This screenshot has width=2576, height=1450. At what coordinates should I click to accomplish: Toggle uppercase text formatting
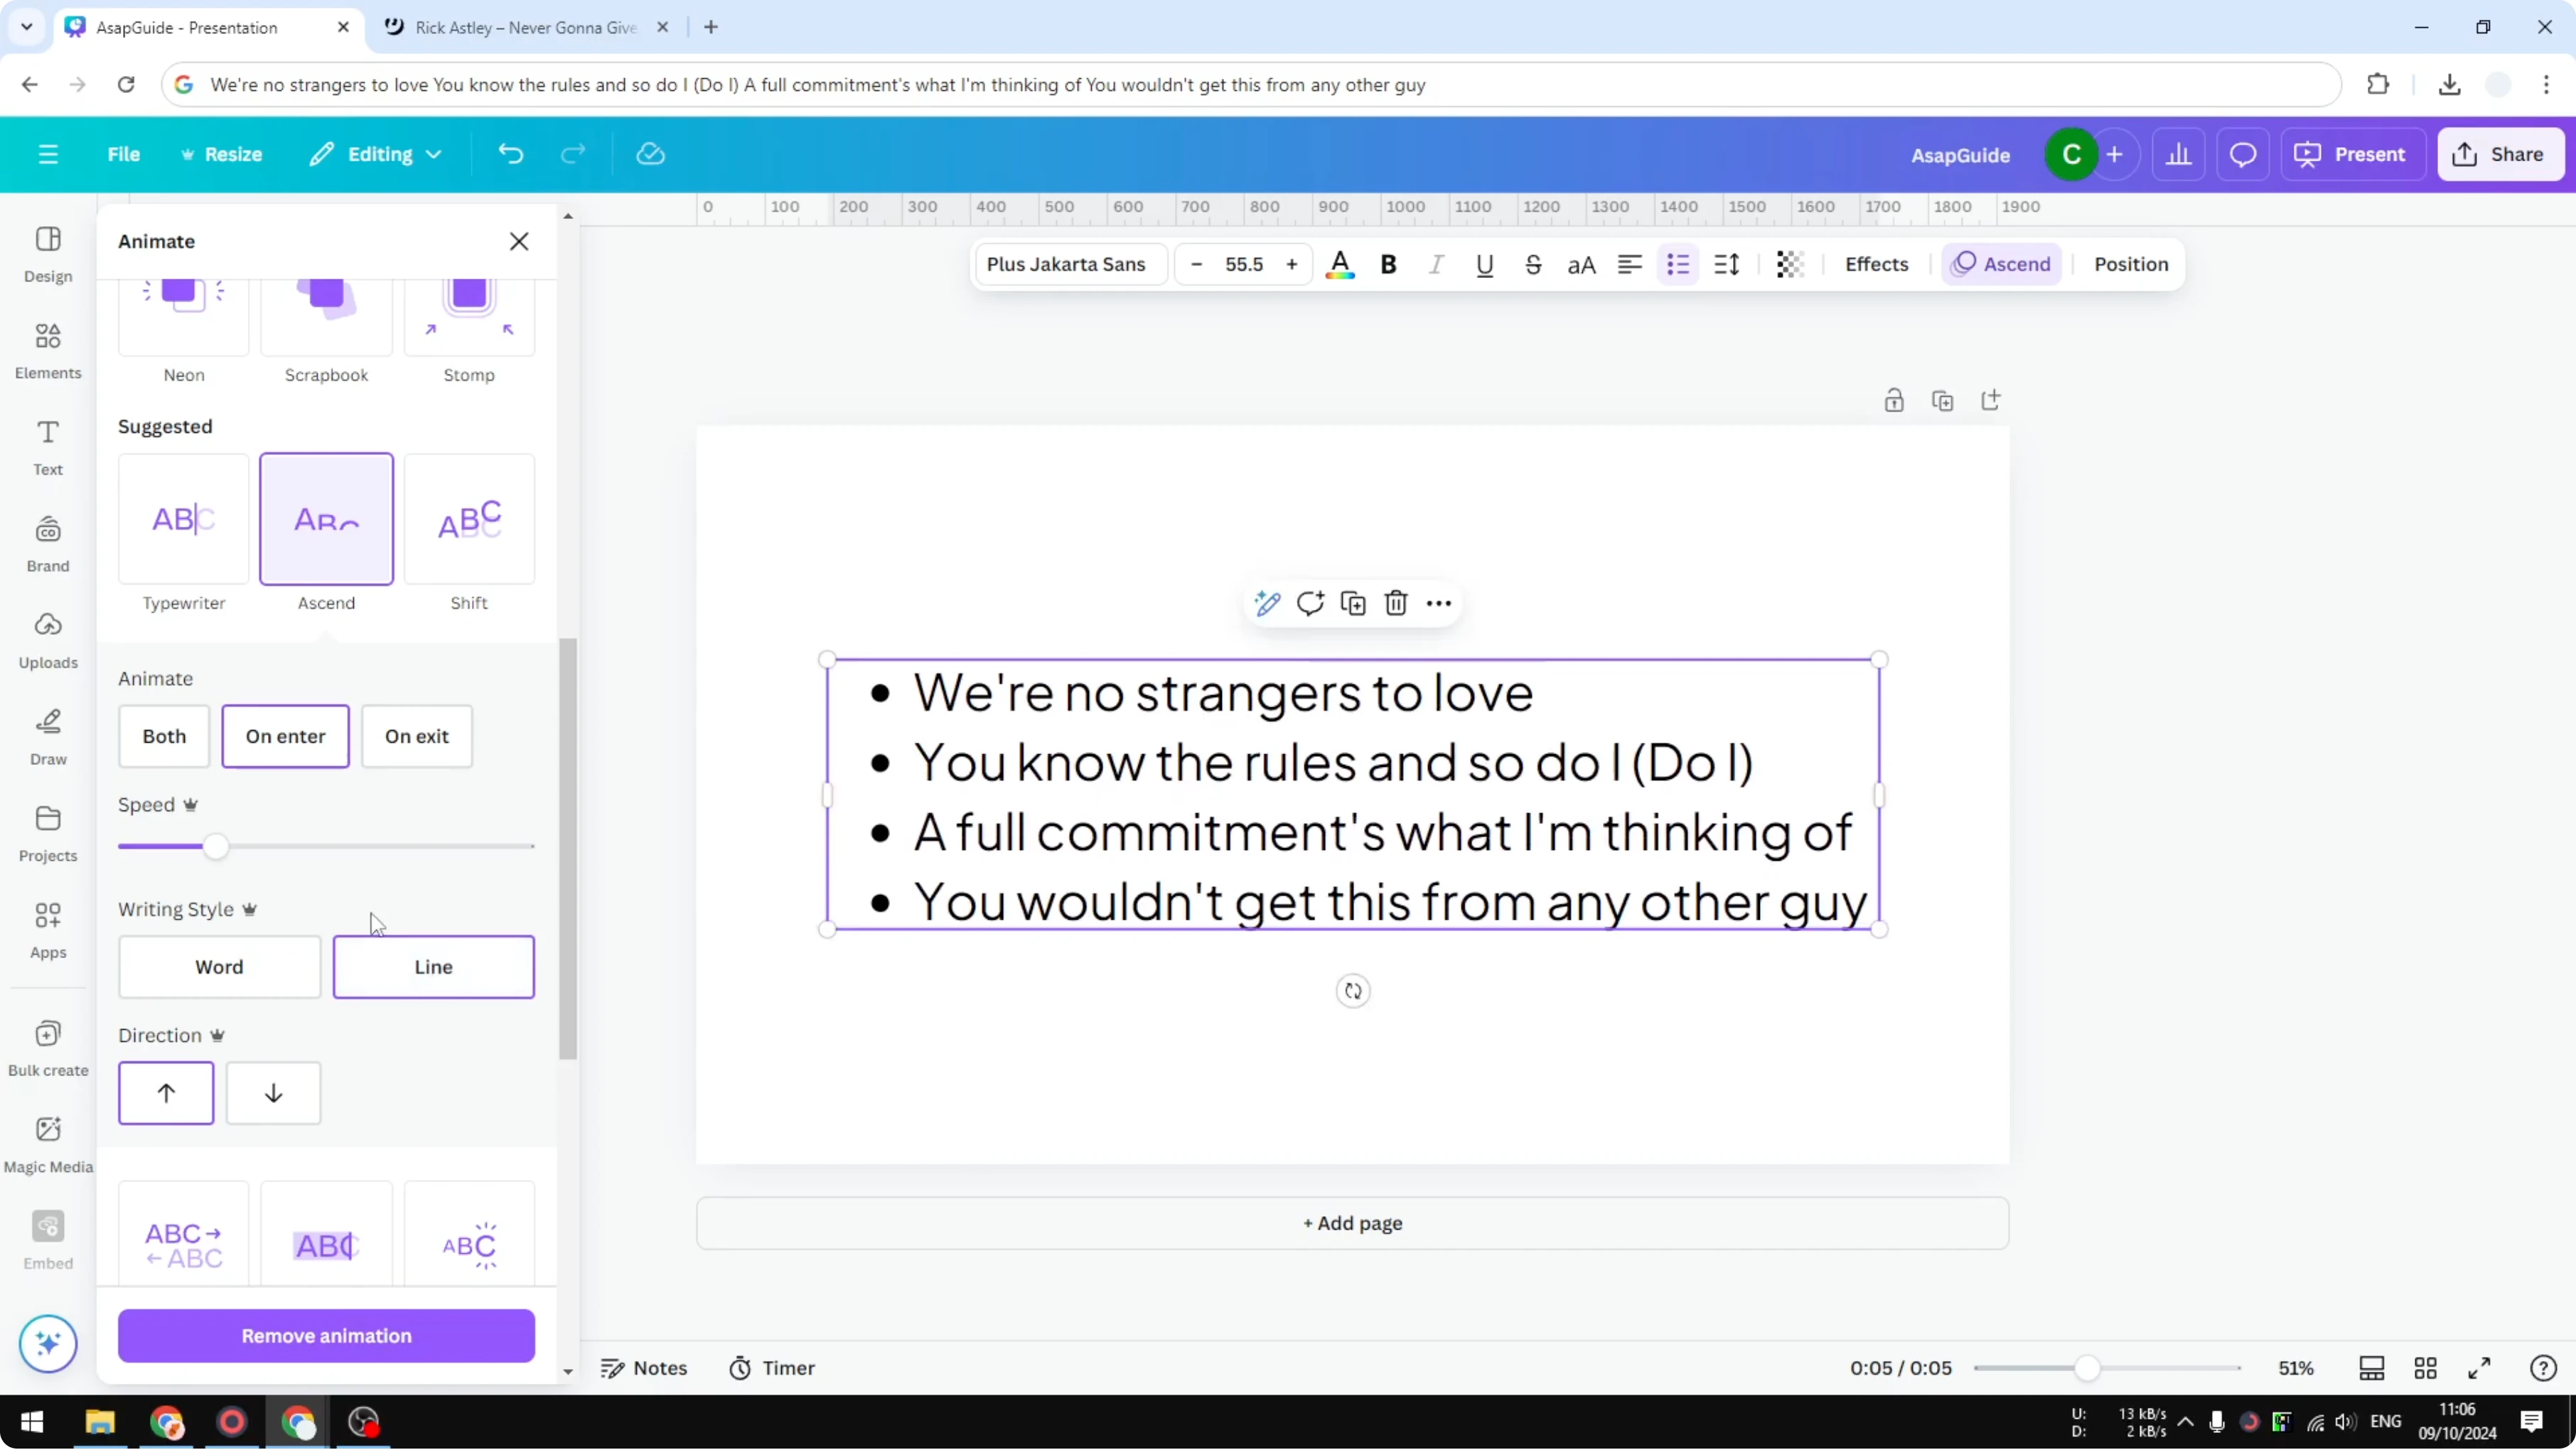(1581, 265)
